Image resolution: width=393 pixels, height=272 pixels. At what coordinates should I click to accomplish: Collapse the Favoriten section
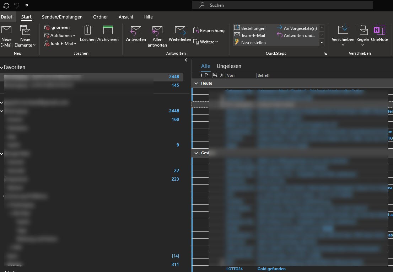click(x=2, y=68)
